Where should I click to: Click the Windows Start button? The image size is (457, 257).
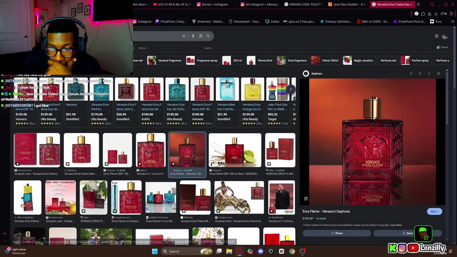coord(155,251)
